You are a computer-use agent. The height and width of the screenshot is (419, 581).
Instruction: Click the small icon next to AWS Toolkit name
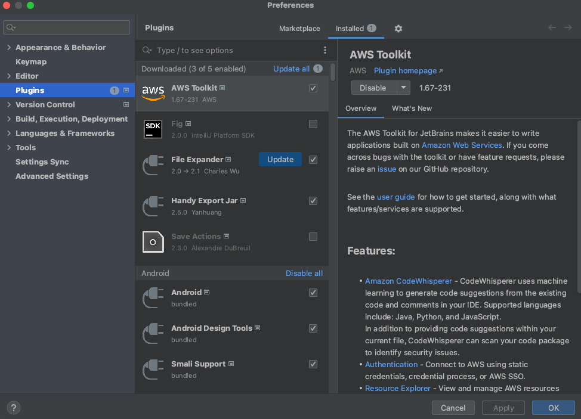[x=222, y=88]
